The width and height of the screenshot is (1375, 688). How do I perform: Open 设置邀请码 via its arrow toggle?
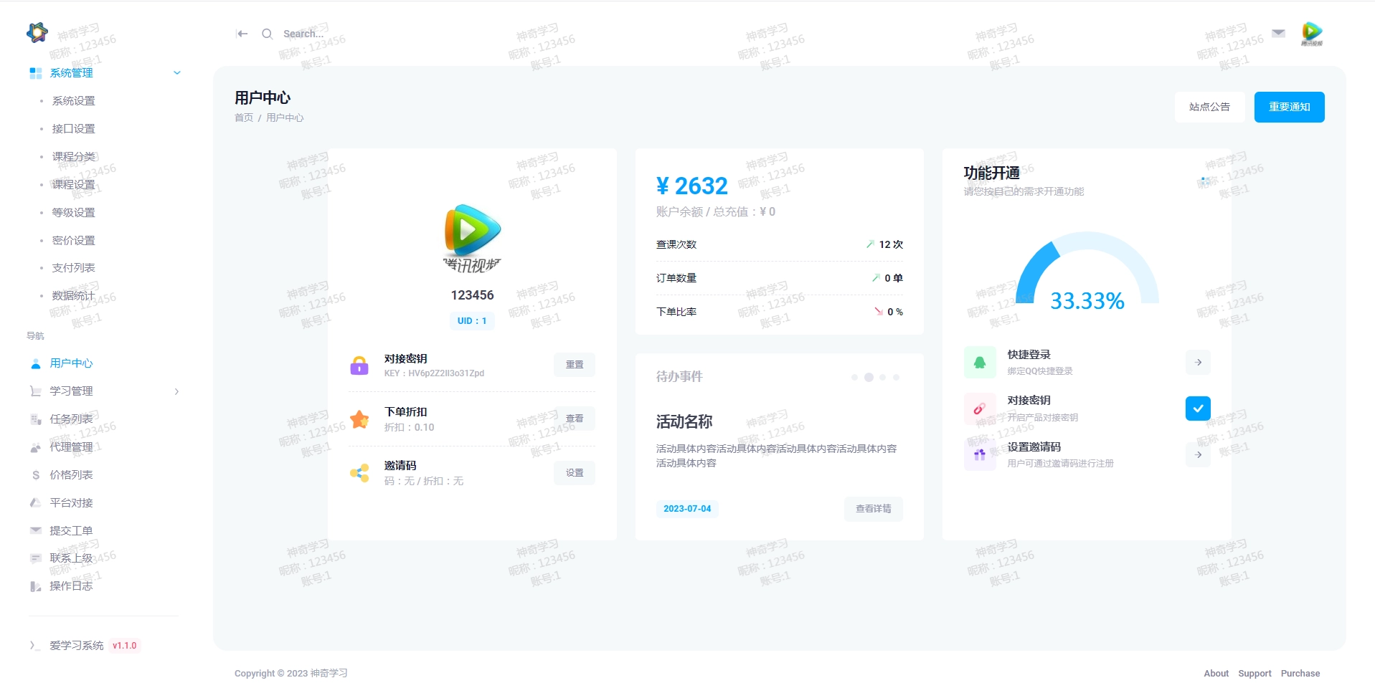[x=1197, y=454]
